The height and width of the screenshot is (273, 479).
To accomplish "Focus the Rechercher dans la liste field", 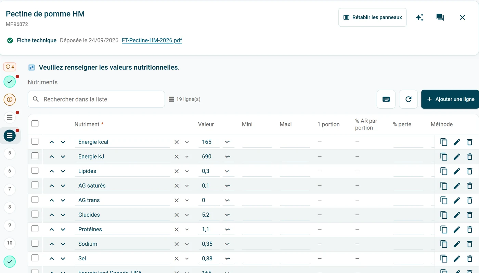I will pyautogui.click(x=96, y=99).
